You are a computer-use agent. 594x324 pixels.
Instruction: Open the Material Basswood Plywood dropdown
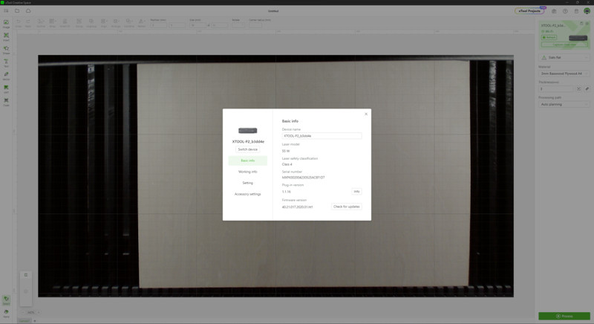click(x=564, y=74)
